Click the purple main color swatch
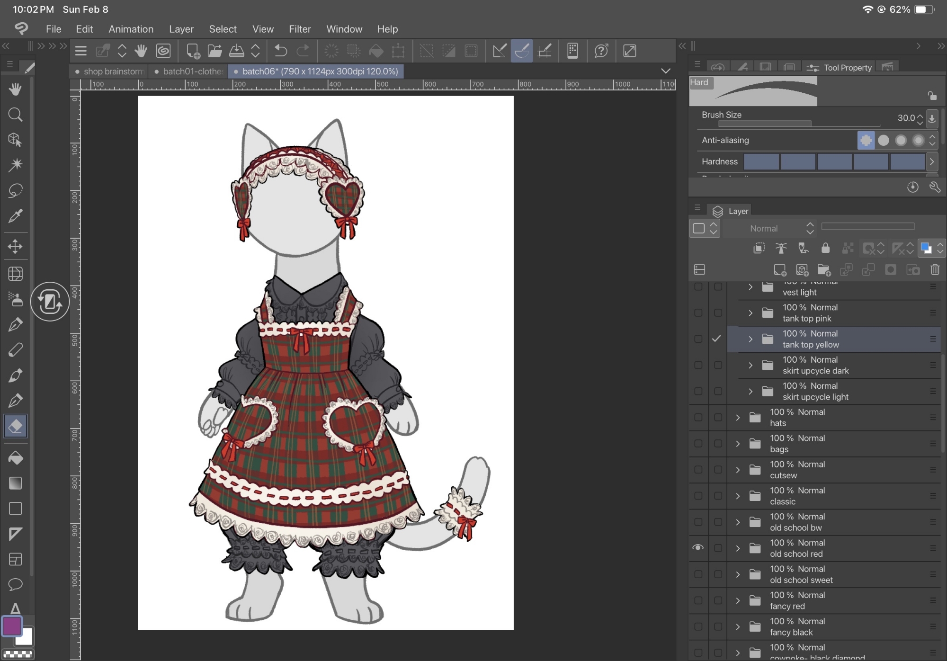947x661 pixels. pyautogui.click(x=12, y=626)
